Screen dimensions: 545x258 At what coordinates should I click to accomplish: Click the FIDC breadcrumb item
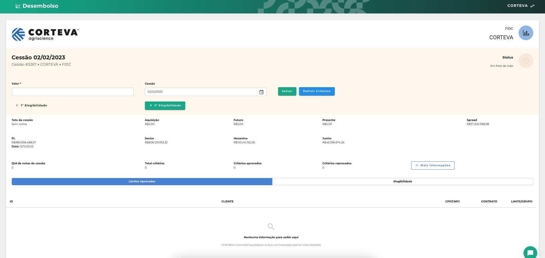[x=66, y=64]
